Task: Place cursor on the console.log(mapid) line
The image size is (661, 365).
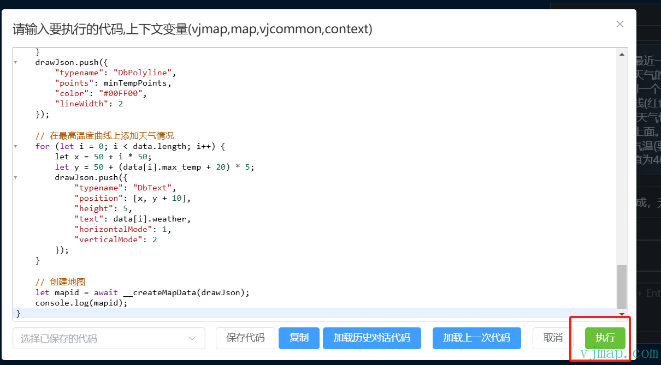Action: pyautogui.click(x=81, y=303)
